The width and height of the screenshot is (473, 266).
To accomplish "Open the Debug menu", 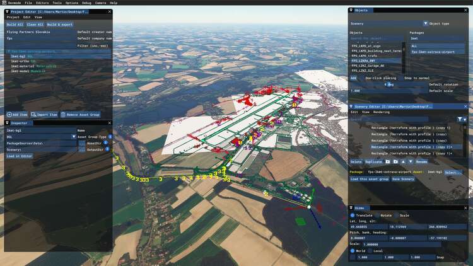I will [x=86, y=3].
